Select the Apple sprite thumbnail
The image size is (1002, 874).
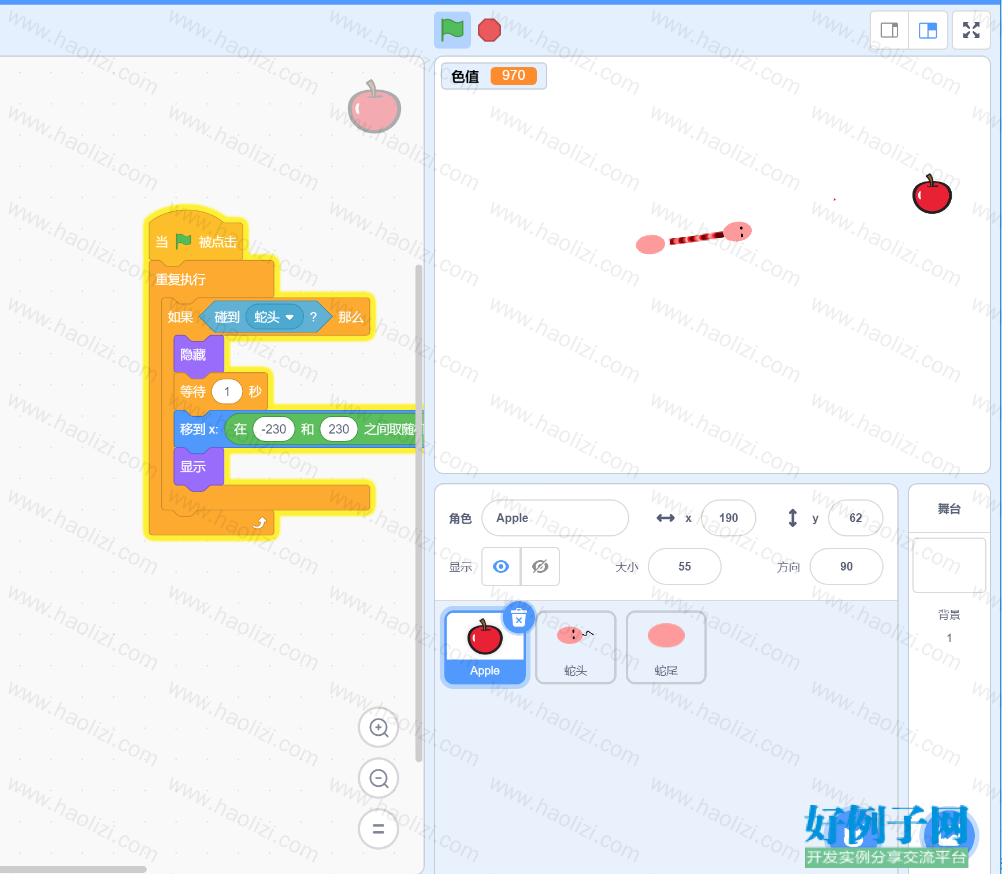click(485, 647)
